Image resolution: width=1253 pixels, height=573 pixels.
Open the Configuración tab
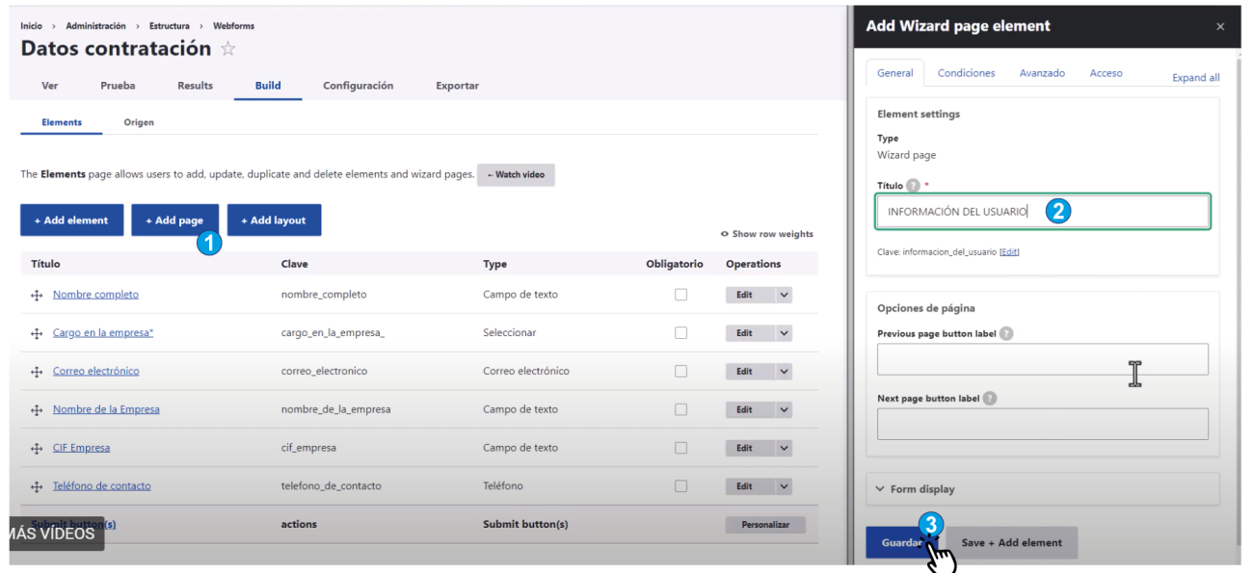pyautogui.click(x=359, y=86)
